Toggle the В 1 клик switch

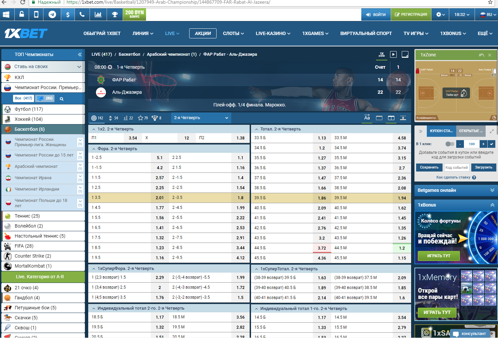[450, 144]
